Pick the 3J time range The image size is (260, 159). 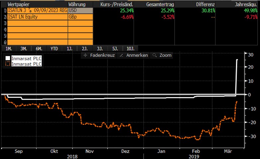pos(100,48)
